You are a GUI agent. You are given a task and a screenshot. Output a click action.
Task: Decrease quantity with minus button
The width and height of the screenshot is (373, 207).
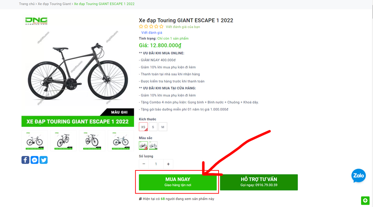pyautogui.click(x=144, y=164)
